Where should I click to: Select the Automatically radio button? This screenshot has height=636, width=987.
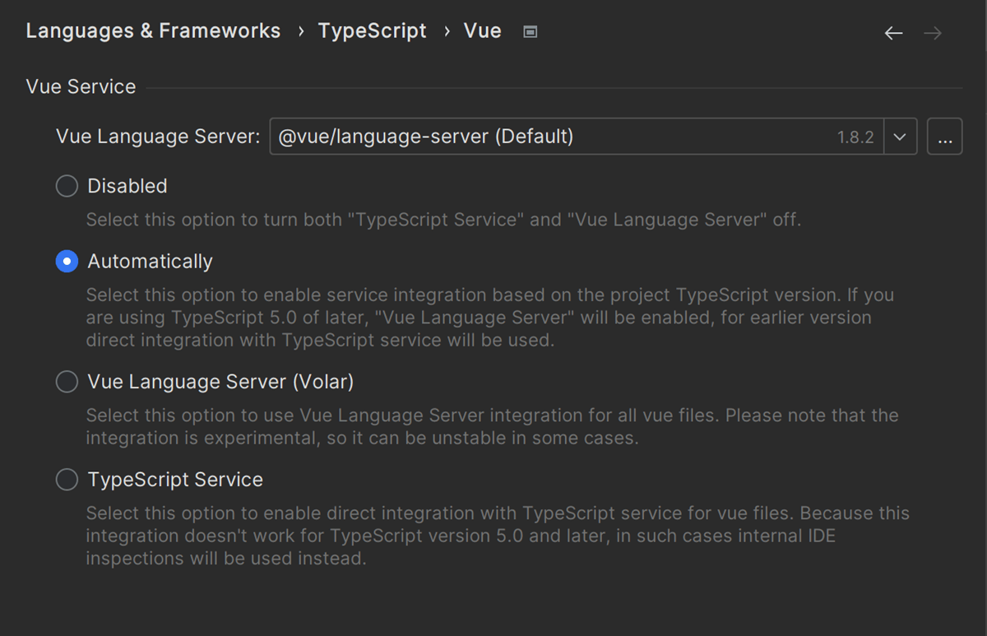click(x=67, y=262)
